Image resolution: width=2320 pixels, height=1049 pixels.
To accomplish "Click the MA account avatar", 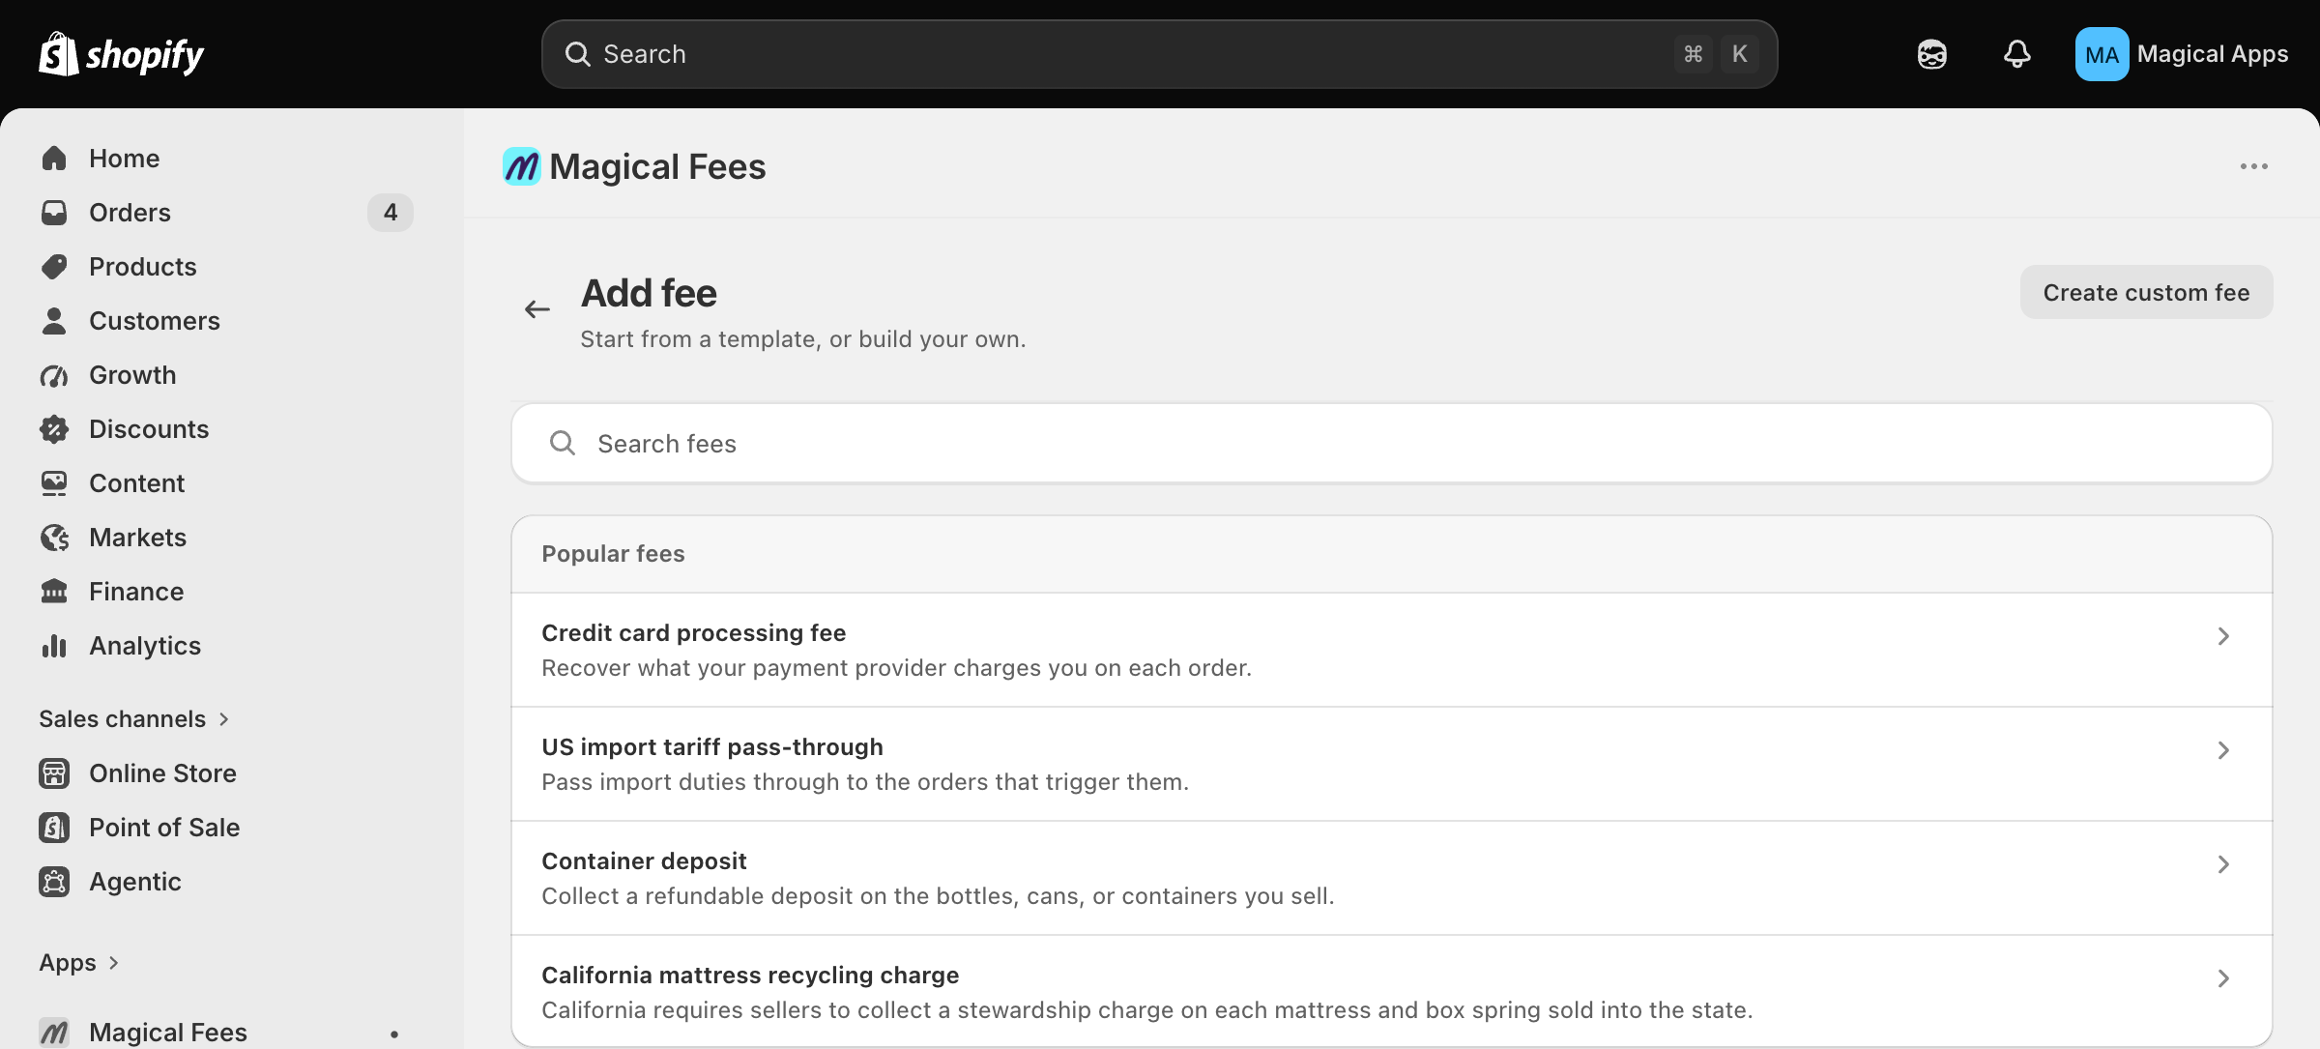I will click(x=2102, y=54).
